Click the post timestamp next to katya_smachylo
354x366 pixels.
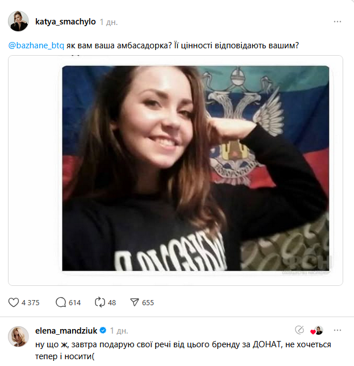coord(109,22)
